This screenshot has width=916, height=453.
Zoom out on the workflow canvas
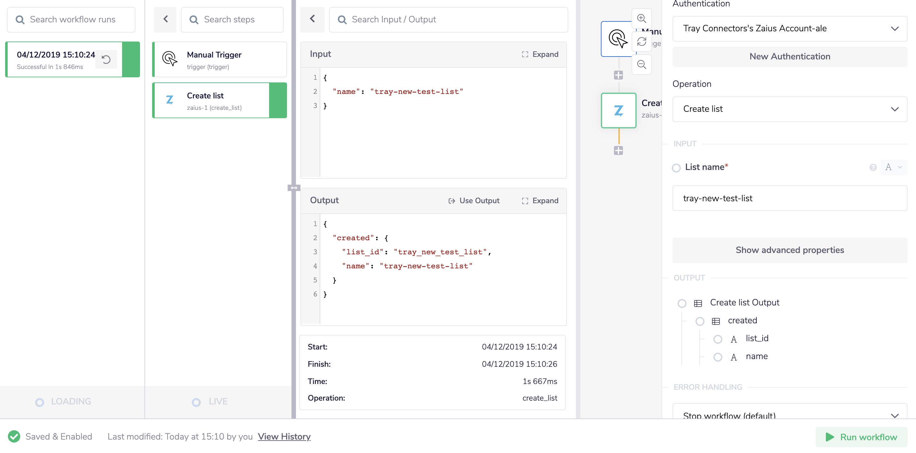click(641, 64)
